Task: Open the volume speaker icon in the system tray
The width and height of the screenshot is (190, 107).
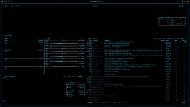Action: [x=185, y=1]
